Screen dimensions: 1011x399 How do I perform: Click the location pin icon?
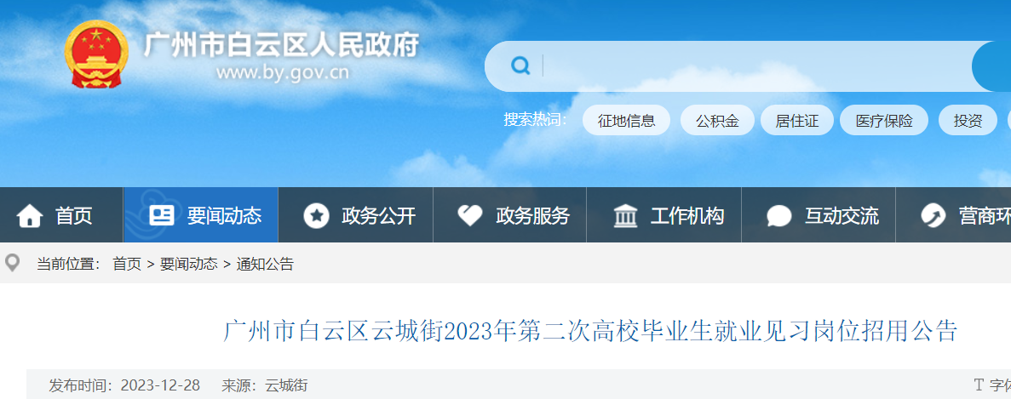point(12,263)
